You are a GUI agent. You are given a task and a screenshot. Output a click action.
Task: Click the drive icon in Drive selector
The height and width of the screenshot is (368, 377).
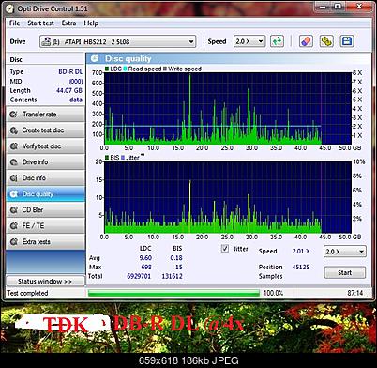coord(46,41)
